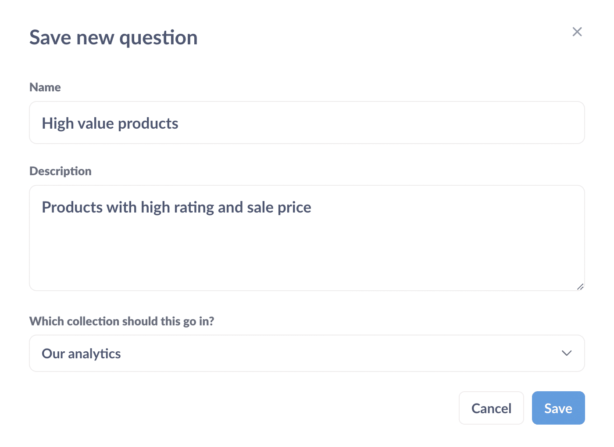Click the 'Which collection should this go in?' label
Screen dimensions: 614x447
pos(121,321)
